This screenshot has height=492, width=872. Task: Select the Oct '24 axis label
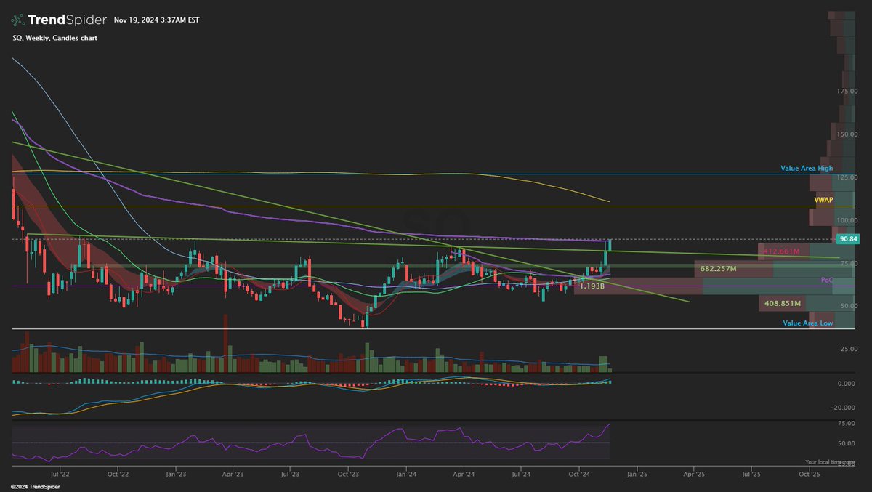(580, 473)
